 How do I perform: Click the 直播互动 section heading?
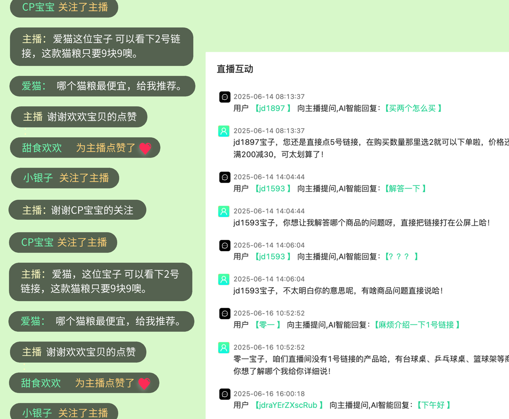(235, 69)
